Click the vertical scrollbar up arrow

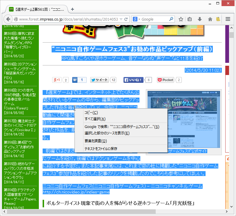pos(231,28)
